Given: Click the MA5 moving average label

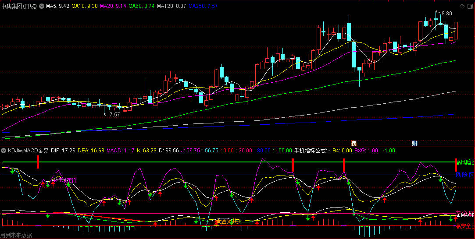Looking at the screenshot, I should click(58, 7).
